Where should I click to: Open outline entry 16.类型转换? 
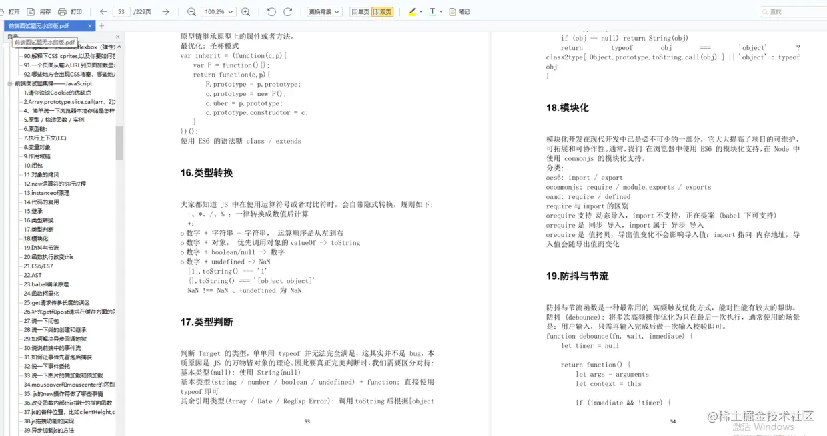[x=39, y=220]
